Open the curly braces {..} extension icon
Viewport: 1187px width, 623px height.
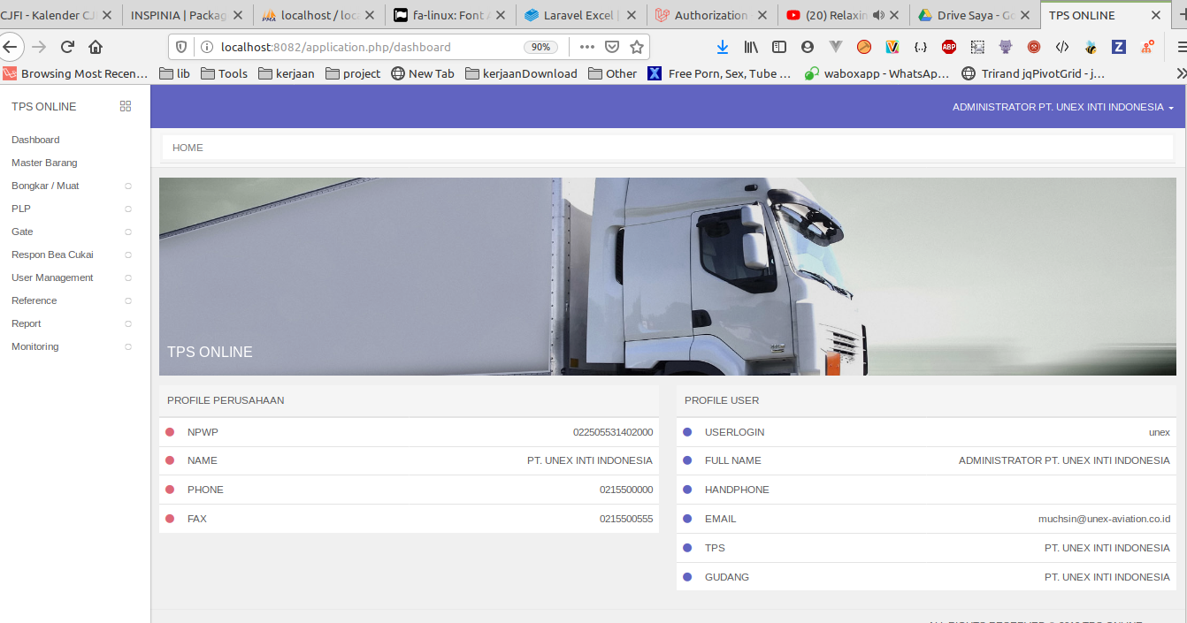coord(921,47)
